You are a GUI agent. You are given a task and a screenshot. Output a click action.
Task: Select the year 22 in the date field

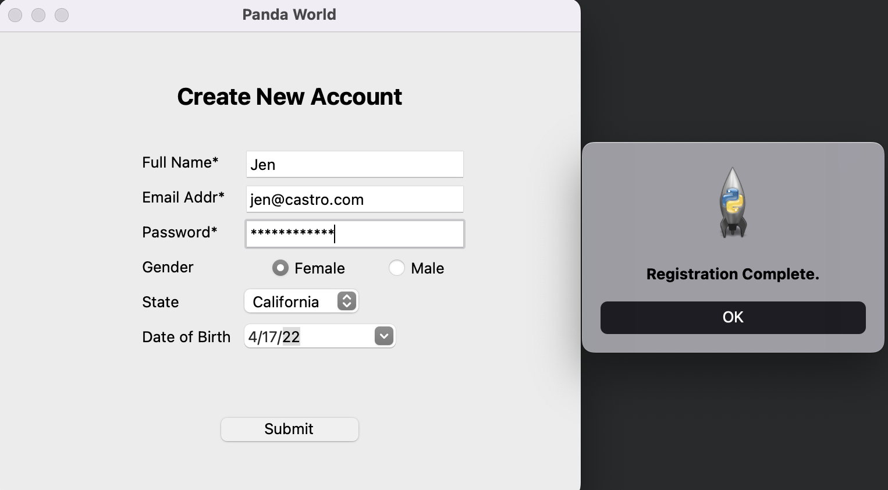pyautogui.click(x=291, y=336)
